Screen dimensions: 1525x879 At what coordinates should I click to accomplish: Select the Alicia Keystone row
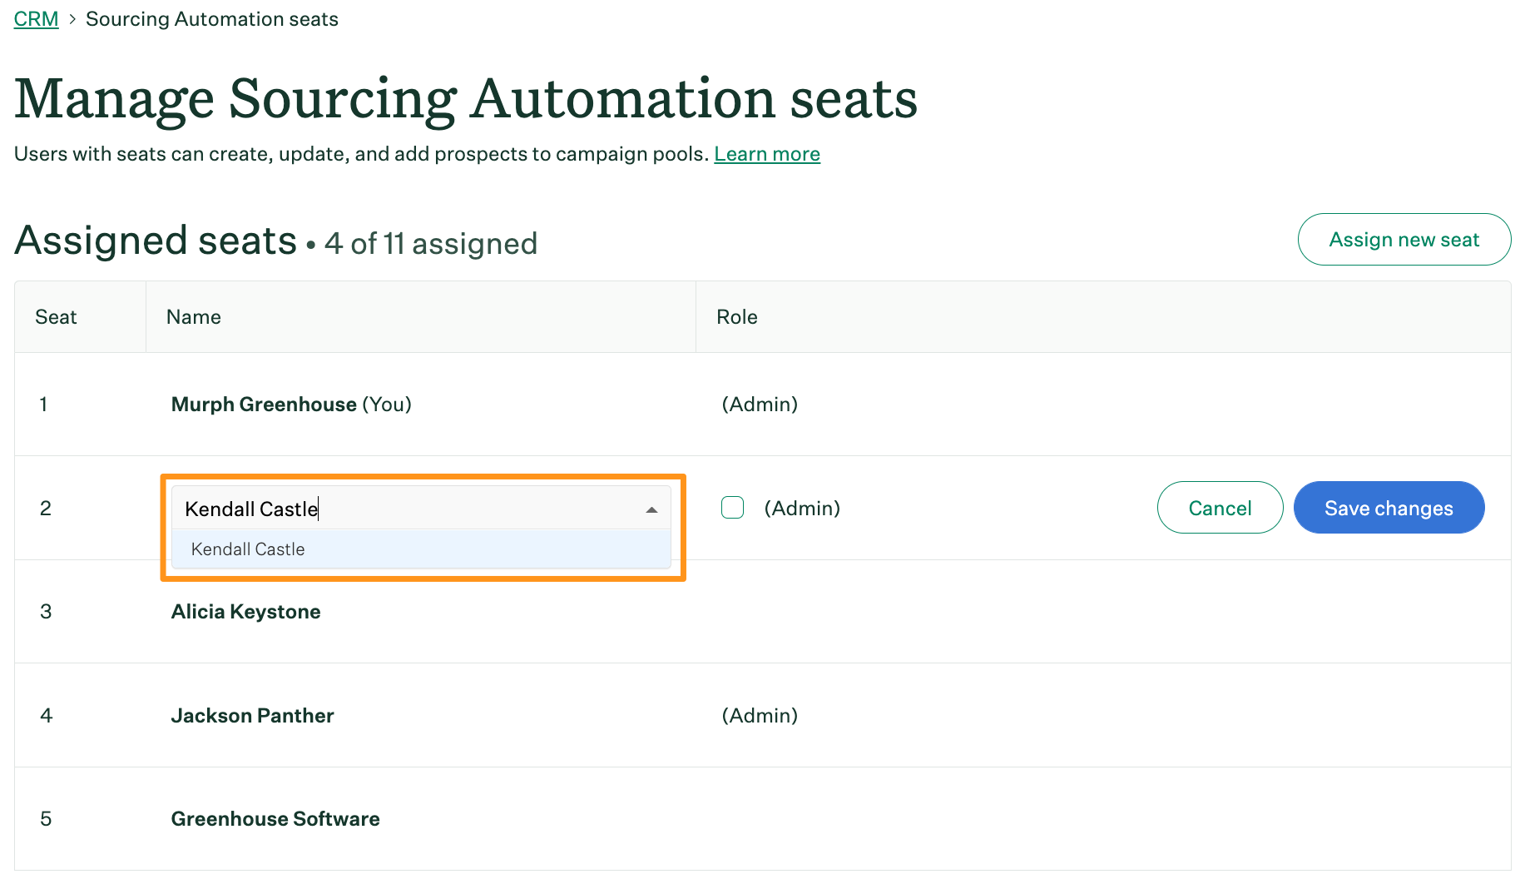245,611
